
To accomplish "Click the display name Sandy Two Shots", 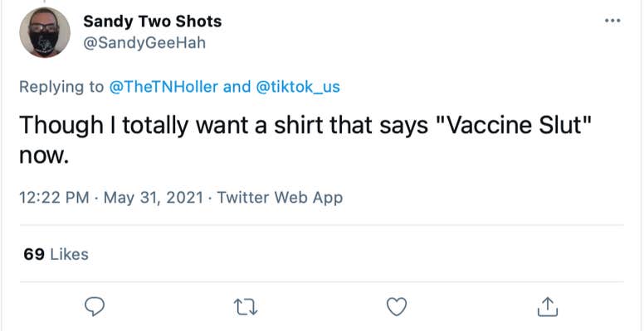I will pyautogui.click(x=153, y=21).
